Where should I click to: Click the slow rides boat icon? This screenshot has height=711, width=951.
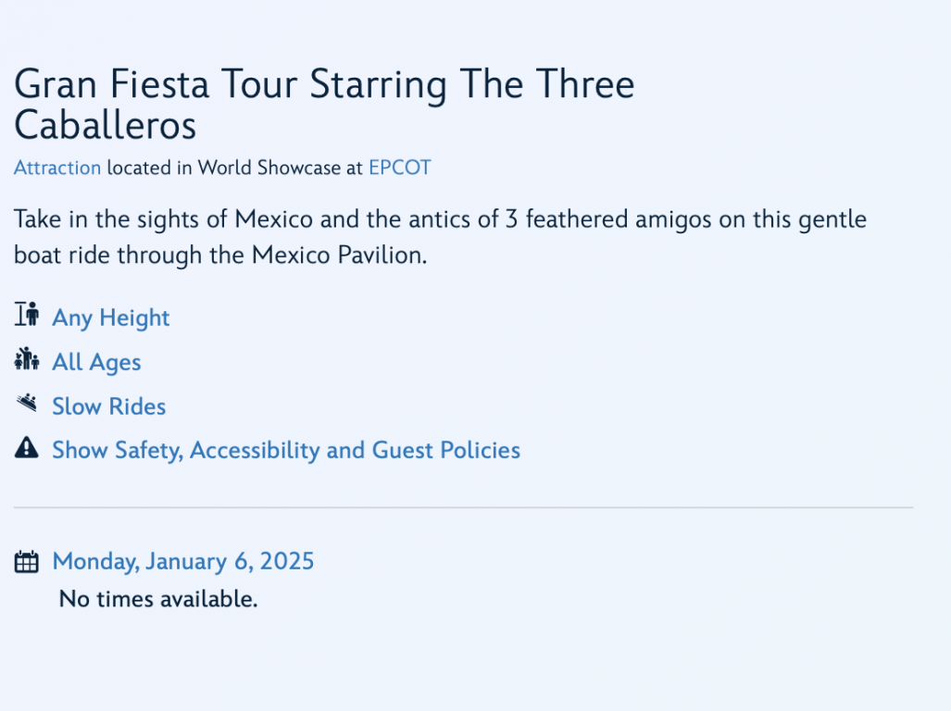click(x=27, y=403)
